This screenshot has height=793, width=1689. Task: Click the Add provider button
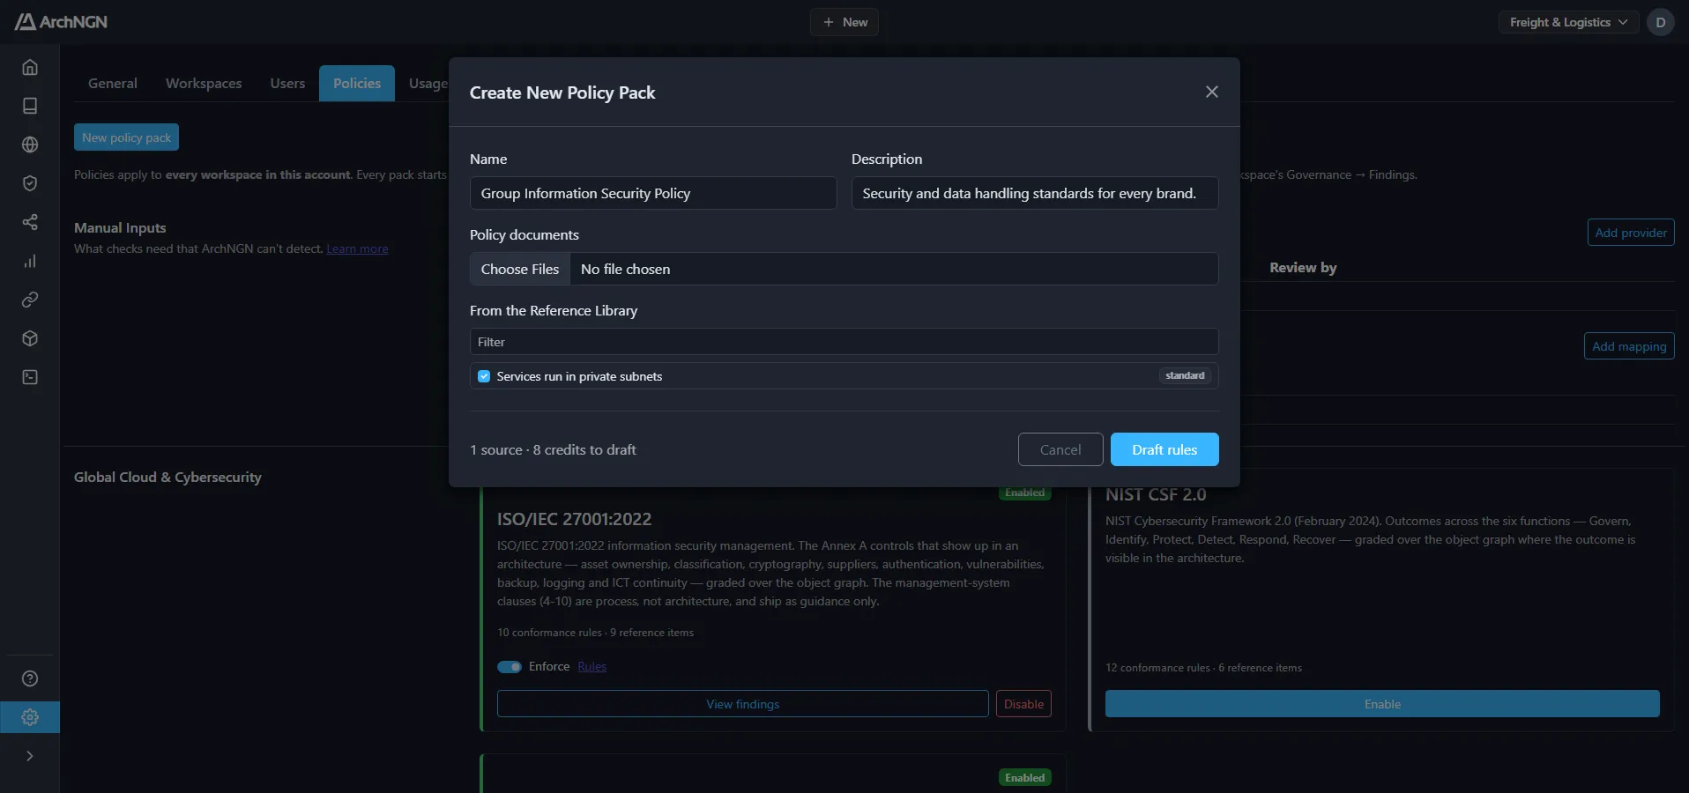pyautogui.click(x=1631, y=233)
